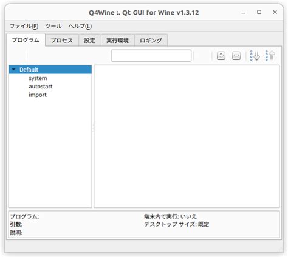Minimize the Q4Wine window

(x=244, y=13)
